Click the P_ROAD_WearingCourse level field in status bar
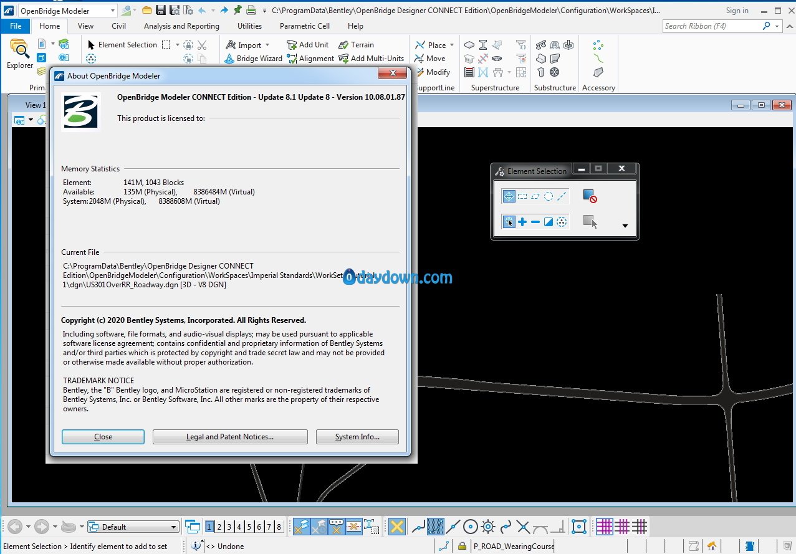 [x=513, y=546]
